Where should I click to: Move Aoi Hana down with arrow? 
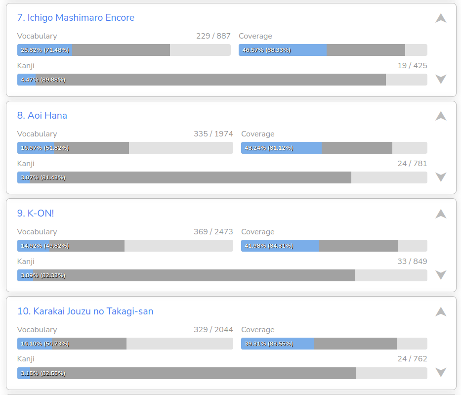(x=441, y=177)
